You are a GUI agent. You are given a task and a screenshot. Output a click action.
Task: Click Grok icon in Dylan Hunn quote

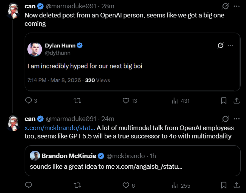click(220, 46)
